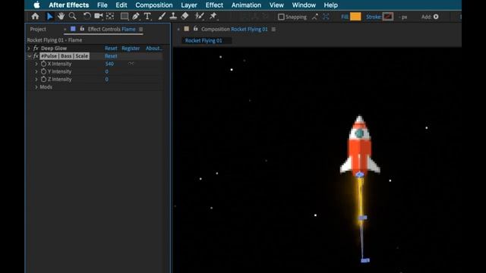Select the Rotation tool
The width and height of the screenshot is (486, 273).
click(x=87, y=17)
